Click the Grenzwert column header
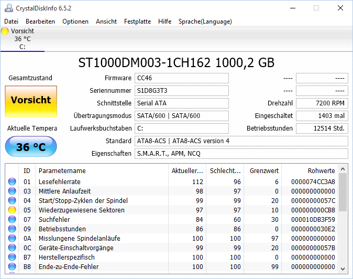This screenshot has width=353, height=279. coord(263,171)
